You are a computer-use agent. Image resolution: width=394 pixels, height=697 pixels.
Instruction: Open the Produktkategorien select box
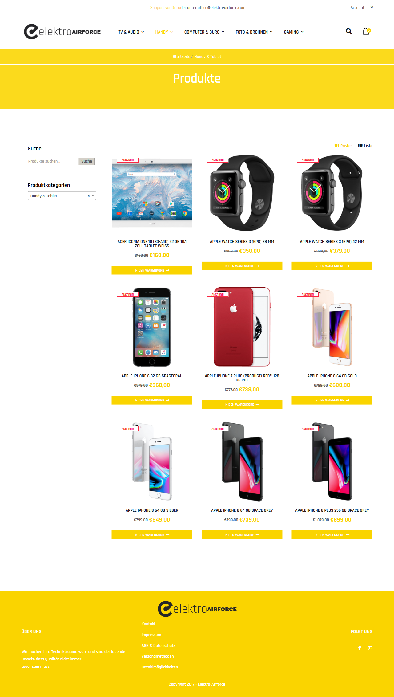62,196
